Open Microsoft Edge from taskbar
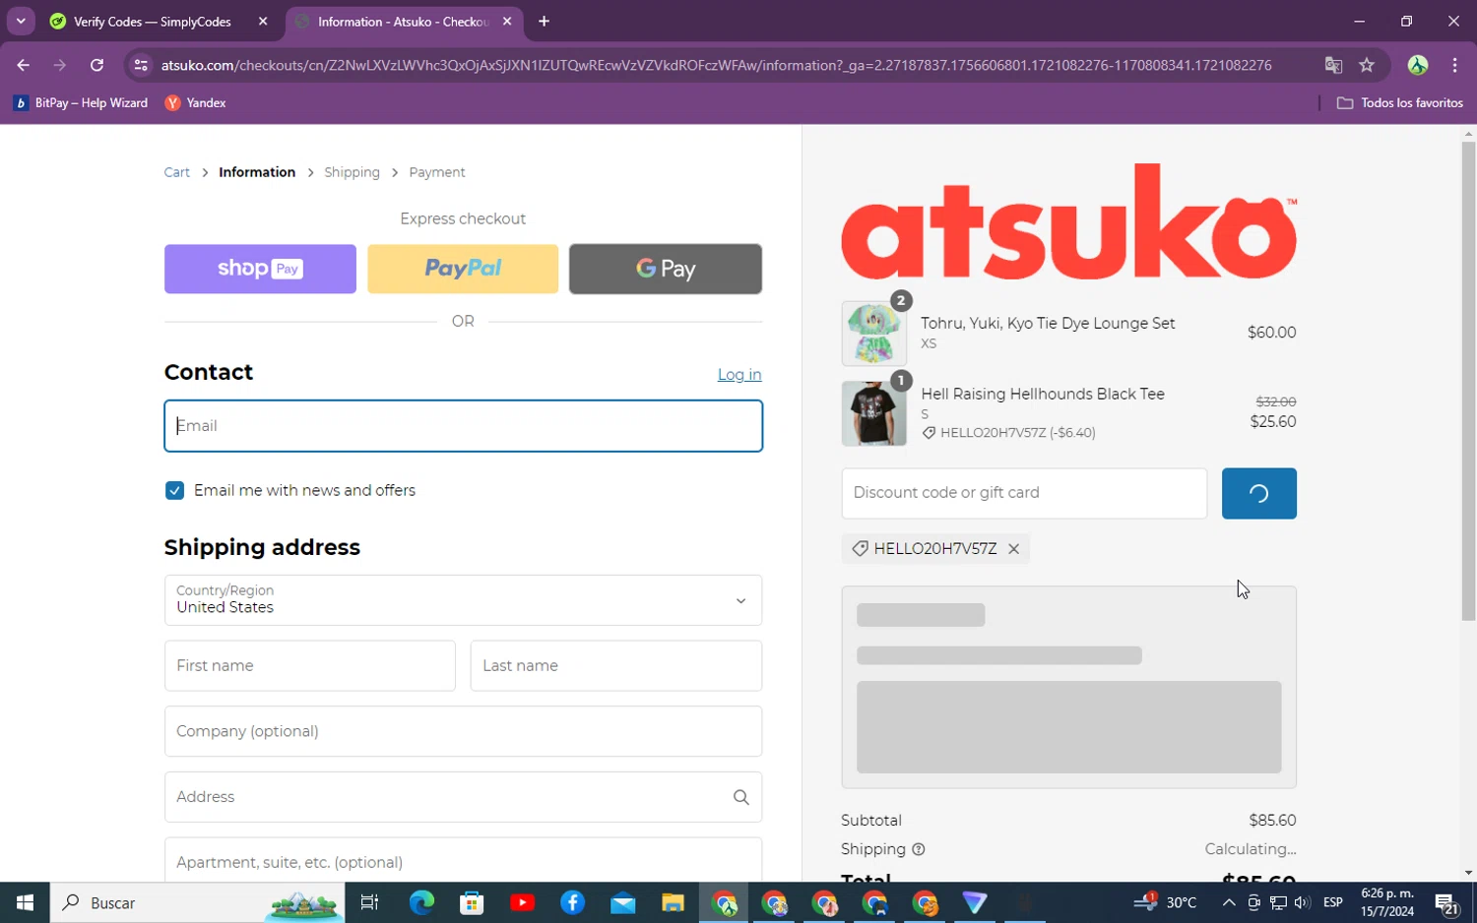This screenshot has height=923, width=1477. (421, 902)
